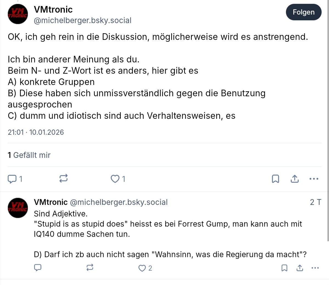Repost the Forrest Gump reply
The width and height of the screenshot is (329, 285).
(x=90, y=268)
